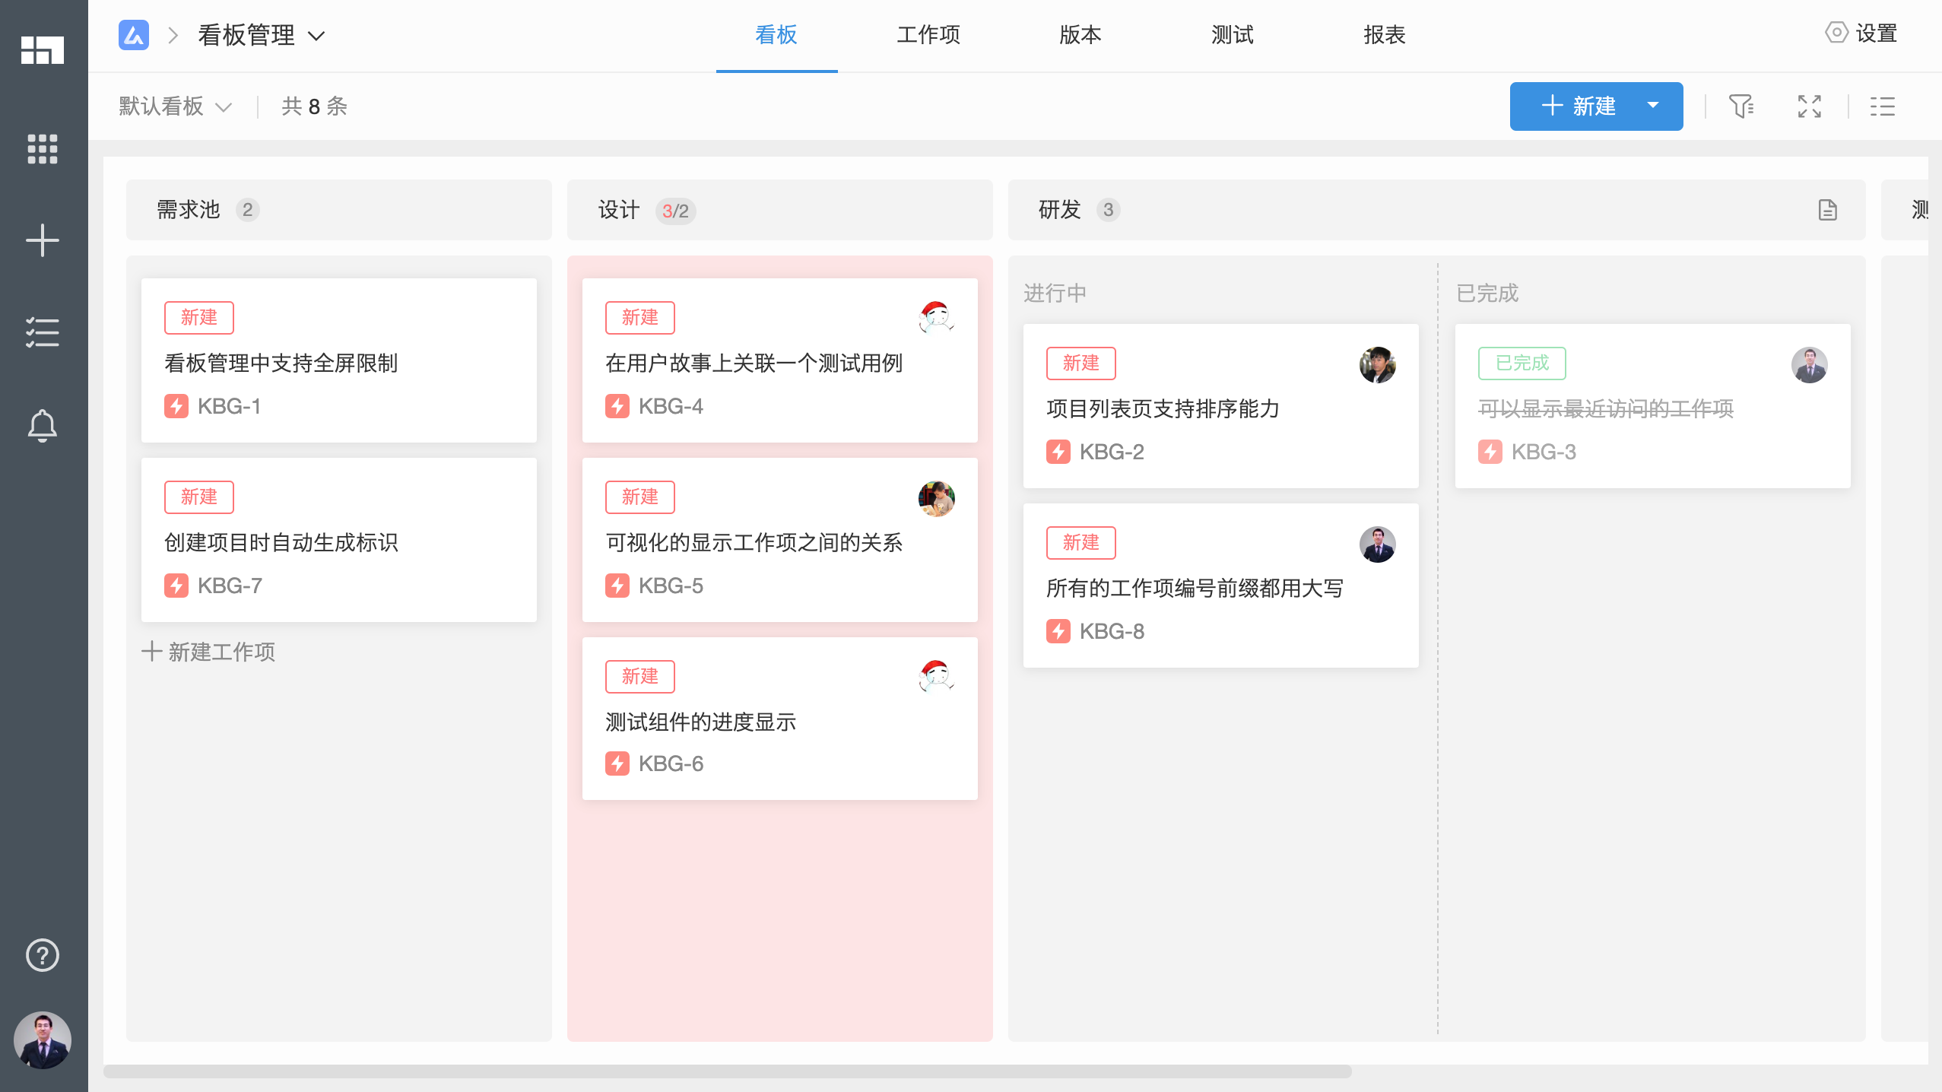Screen dimensions: 1942x1092
Task: Open the help question mark icon
Action: (x=43, y=955)
